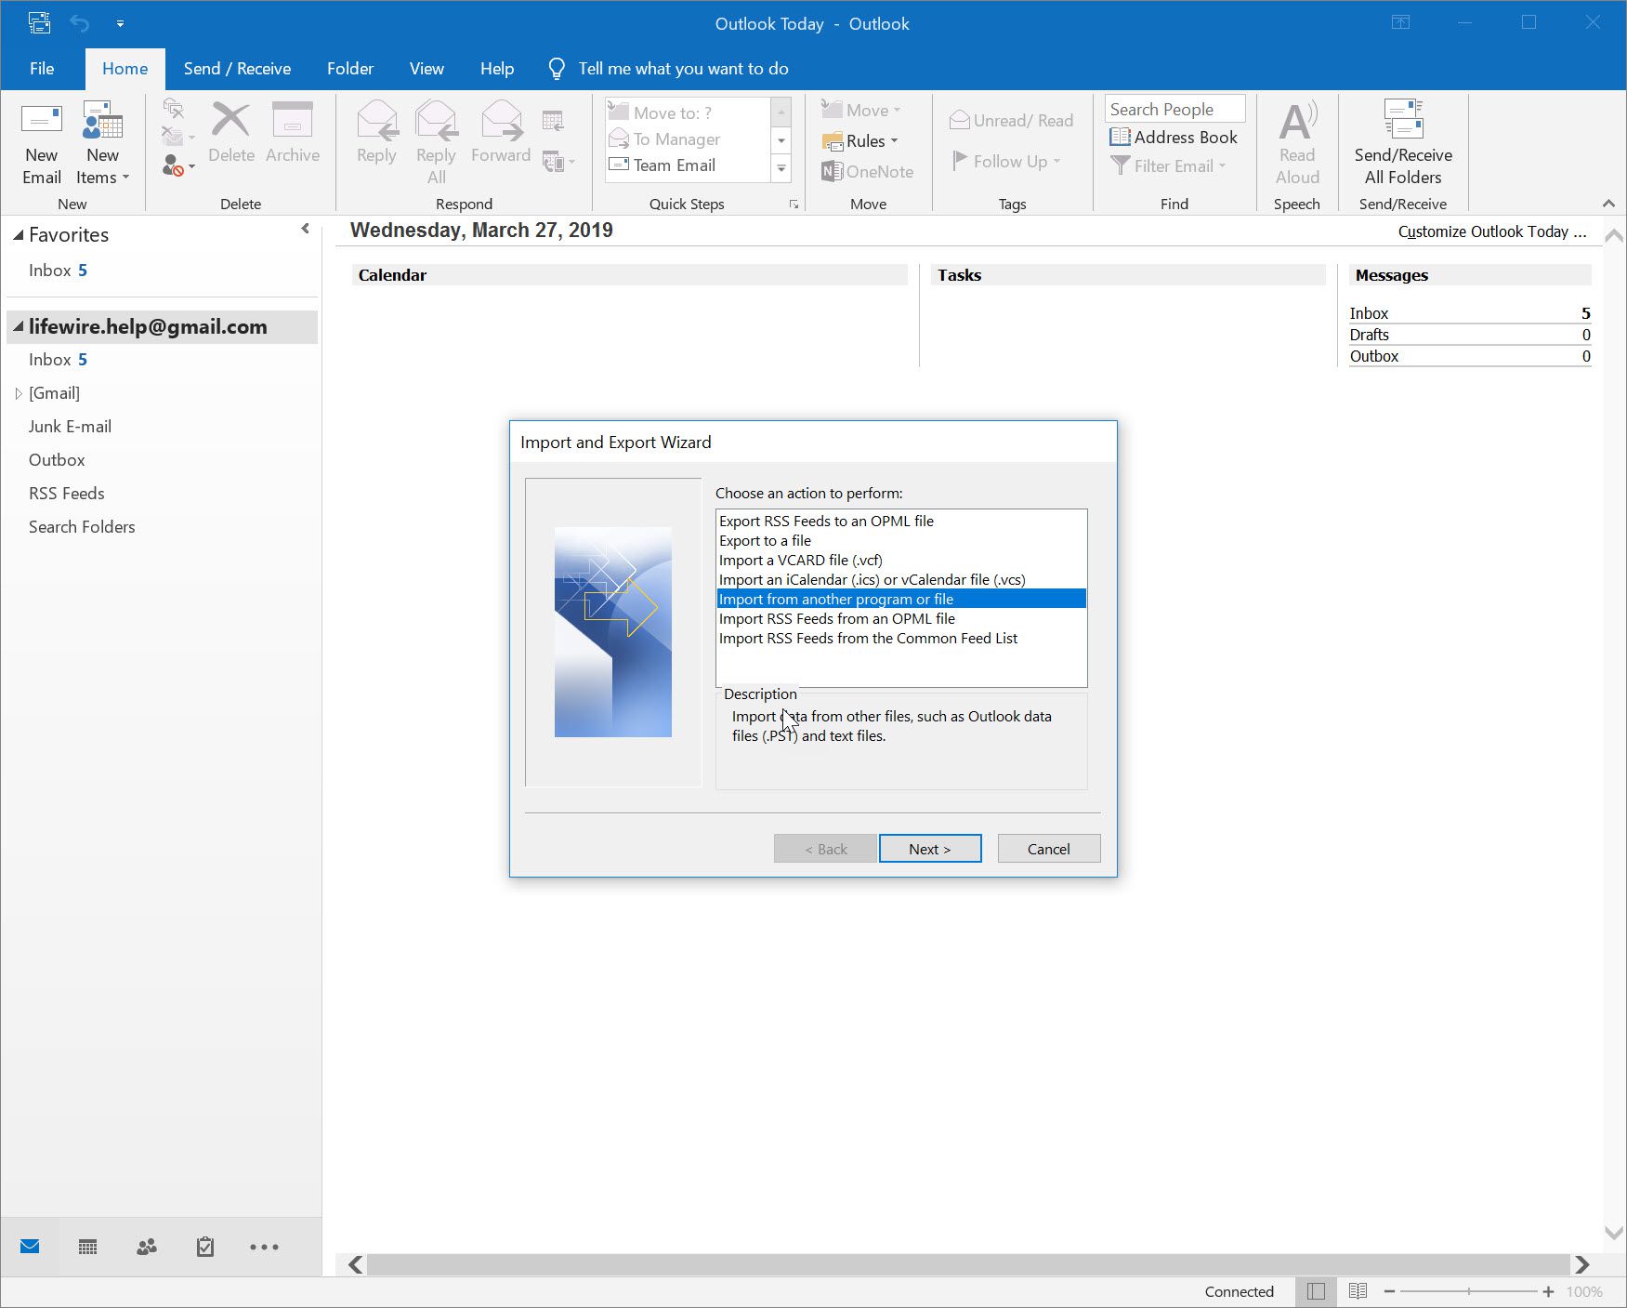The width and height of the screenshot is (1627, 1308).
Task: Switch to Calendar view icon
Action: click(x=87, y=1247)
